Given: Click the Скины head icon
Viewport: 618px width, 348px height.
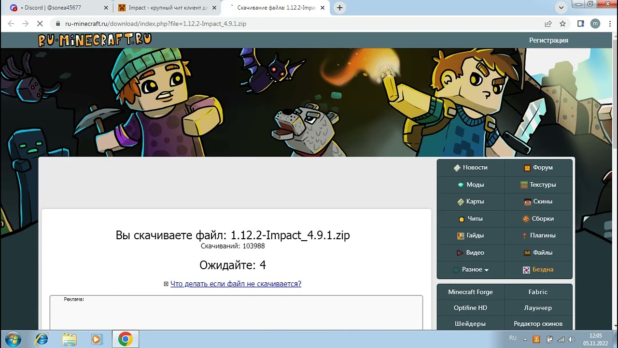Looking at the screenshot, I should click(x=528, y=202).
